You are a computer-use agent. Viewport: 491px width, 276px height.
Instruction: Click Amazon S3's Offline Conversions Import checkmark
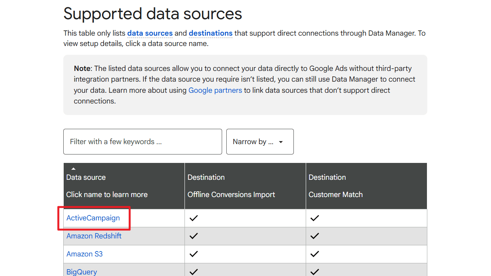(194, 254)
